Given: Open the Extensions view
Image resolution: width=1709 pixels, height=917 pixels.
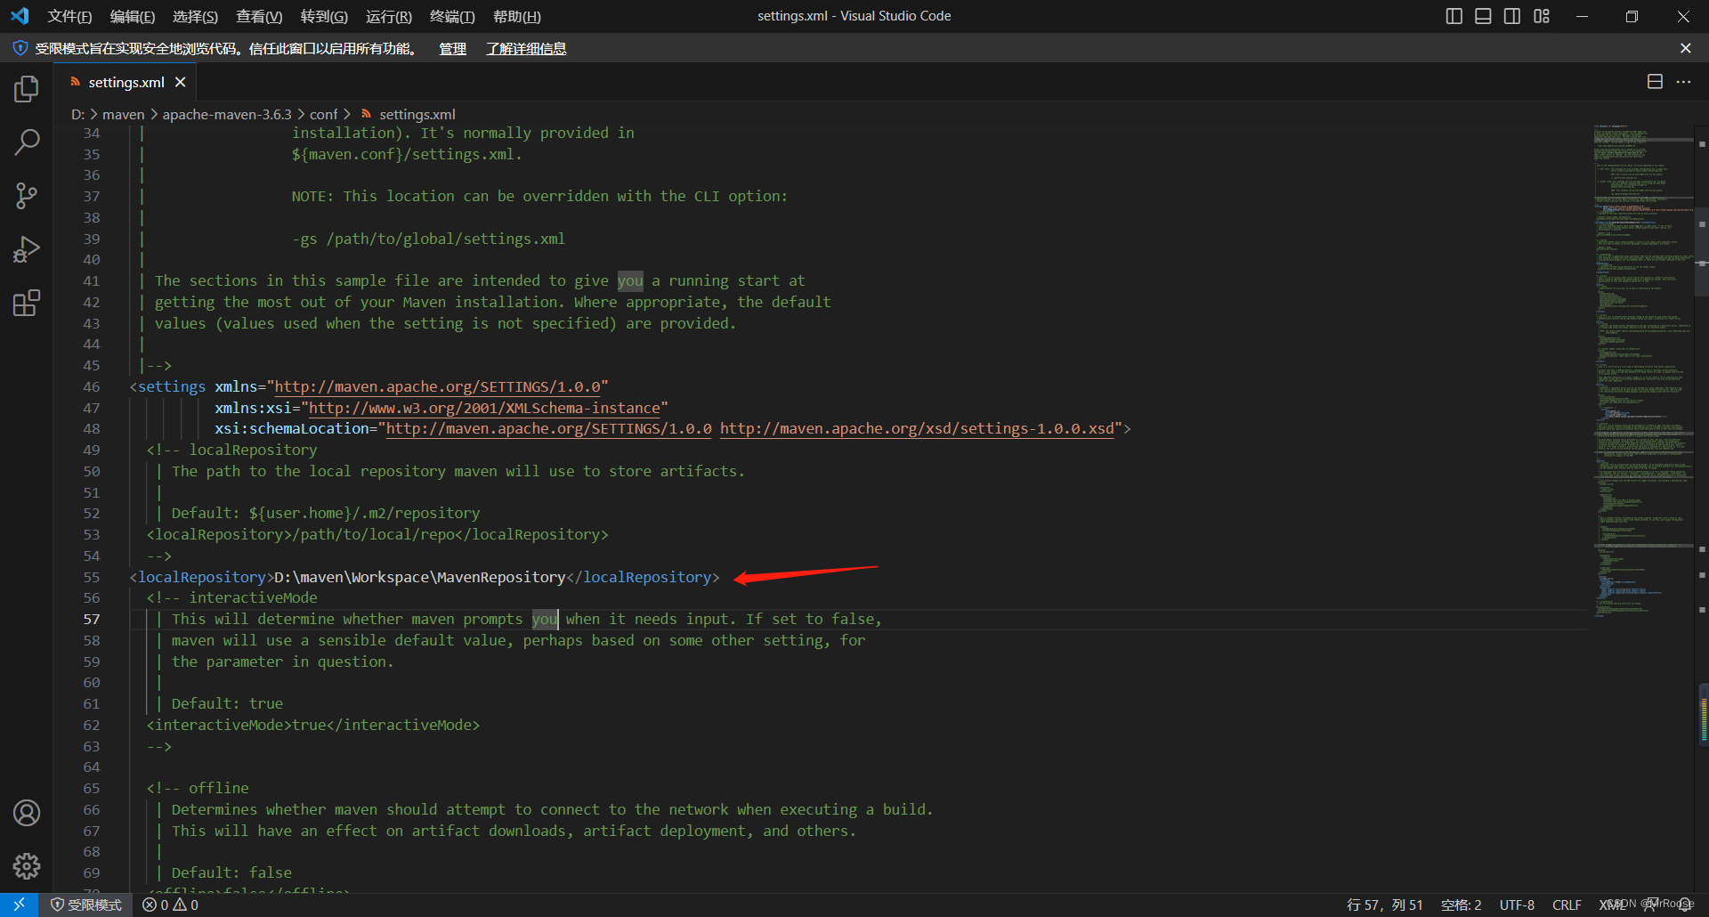Looking at the screenshot, I should 27,304.
